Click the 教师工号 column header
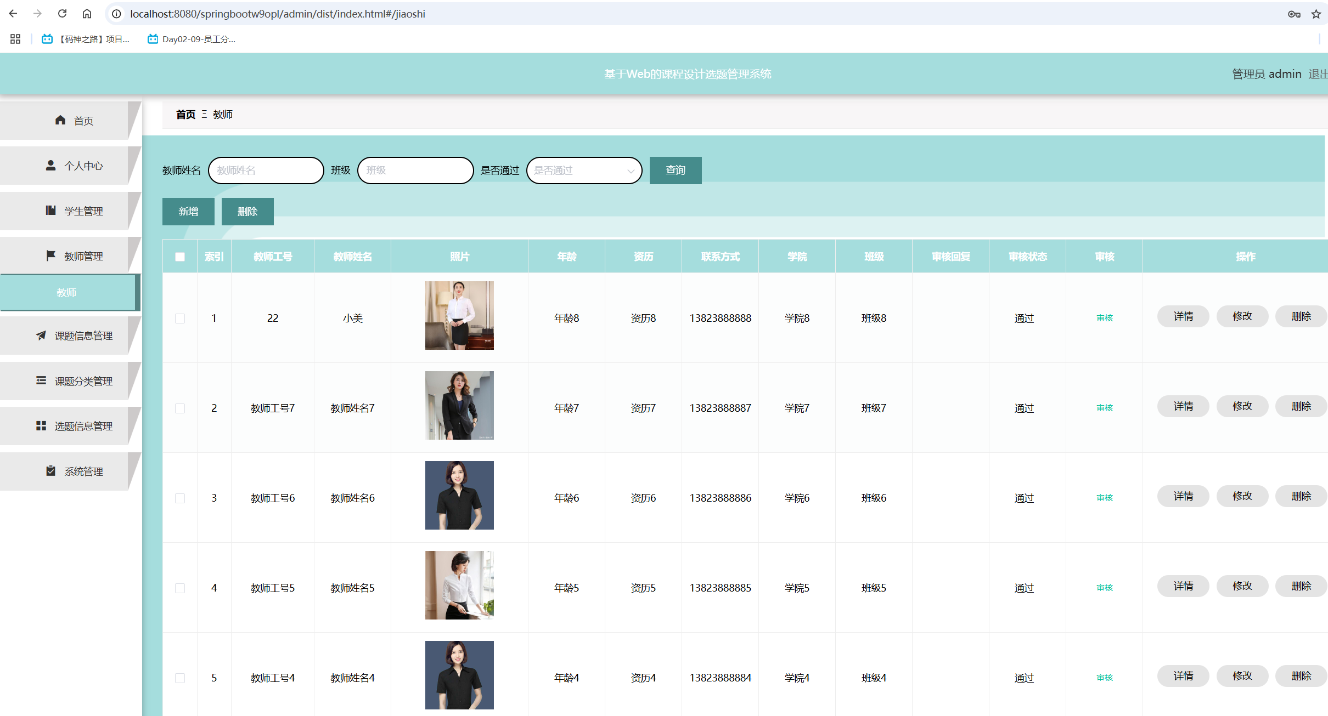 273,257
